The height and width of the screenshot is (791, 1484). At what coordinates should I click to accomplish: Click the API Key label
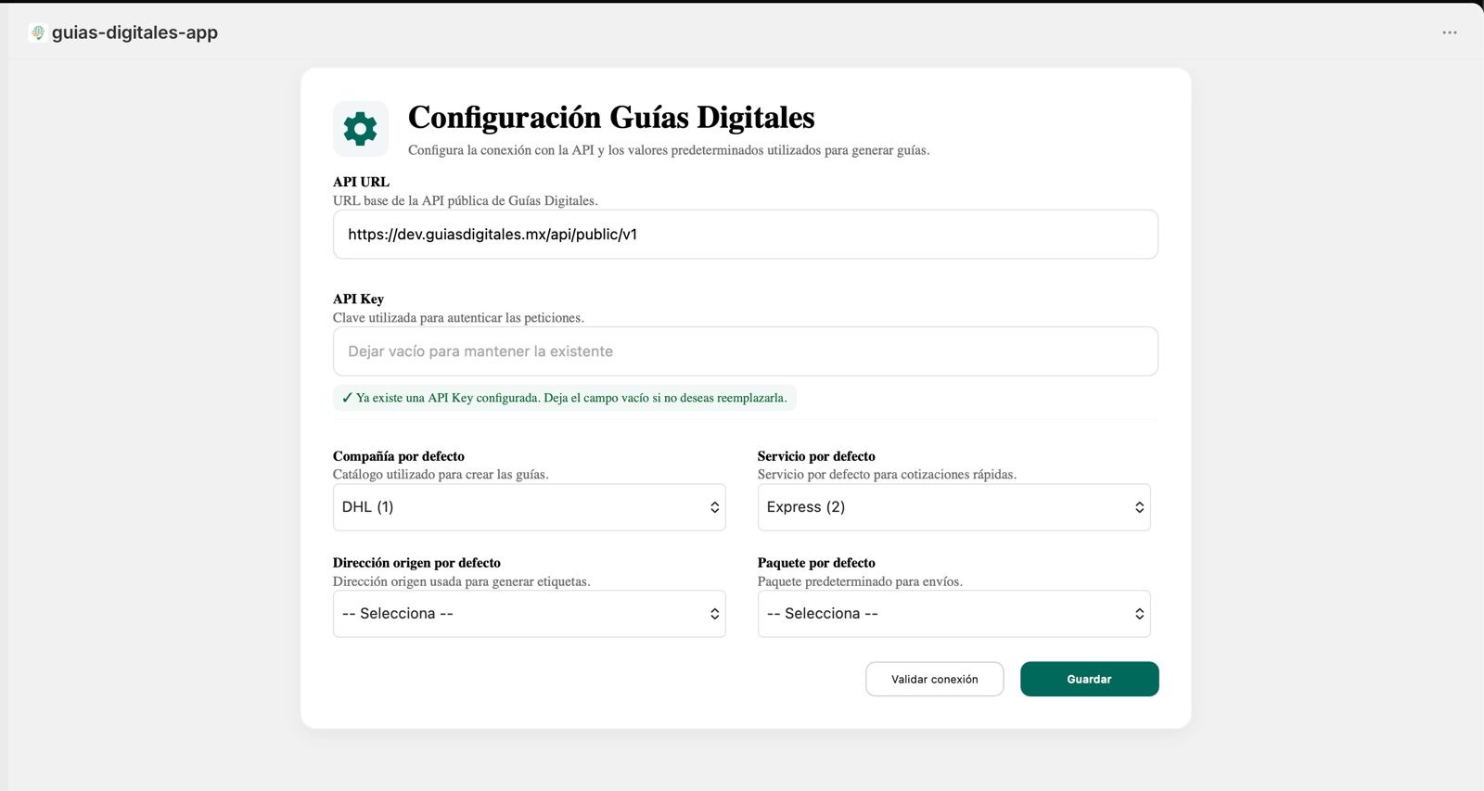point(358,299)
